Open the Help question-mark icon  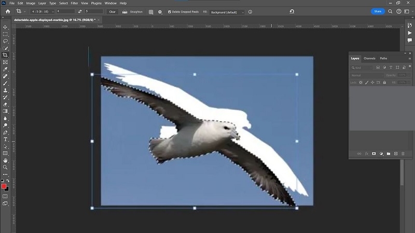pyautogui.click(x=398, y=11)
